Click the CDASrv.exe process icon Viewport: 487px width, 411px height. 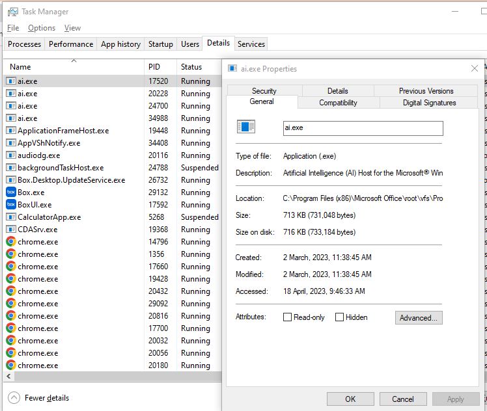(11, 229)
